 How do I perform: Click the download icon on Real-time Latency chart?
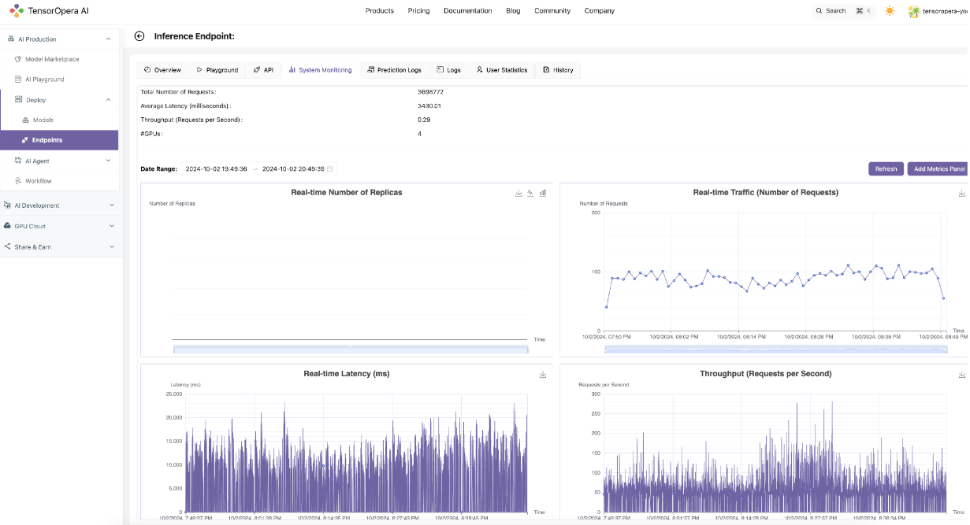click(542, 375)
